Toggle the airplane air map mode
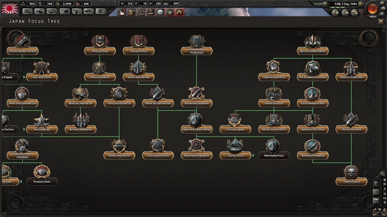The height and width of the screenshot is (217, 387). [376, 200]
